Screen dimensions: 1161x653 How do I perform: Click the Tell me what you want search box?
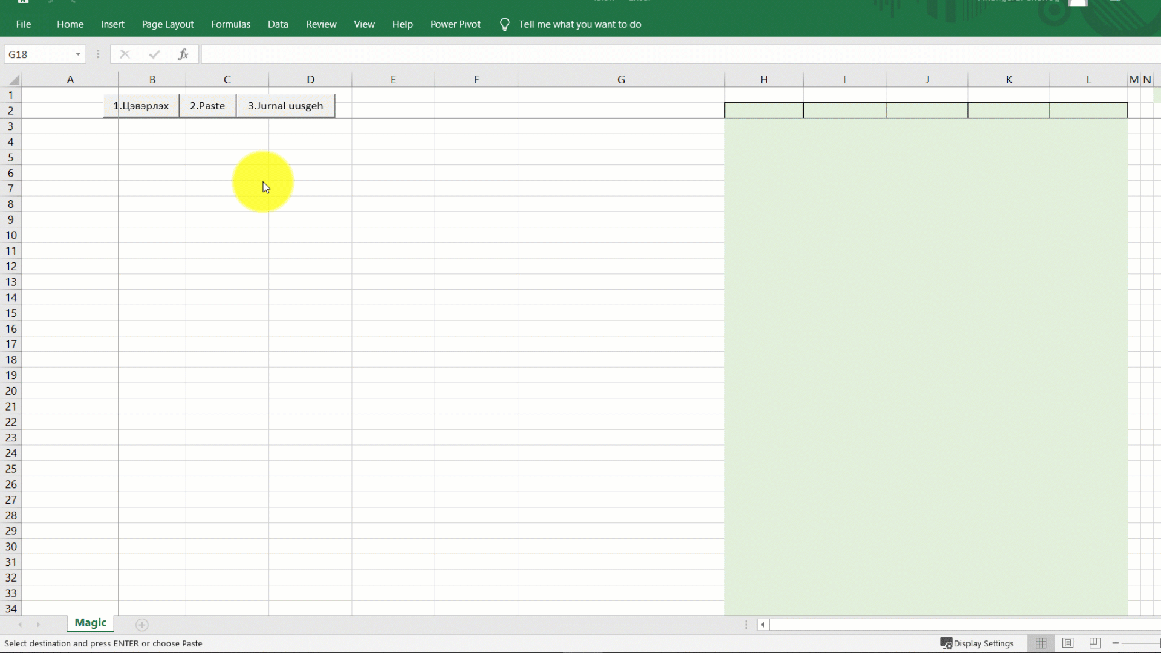[x=579, y=24]
